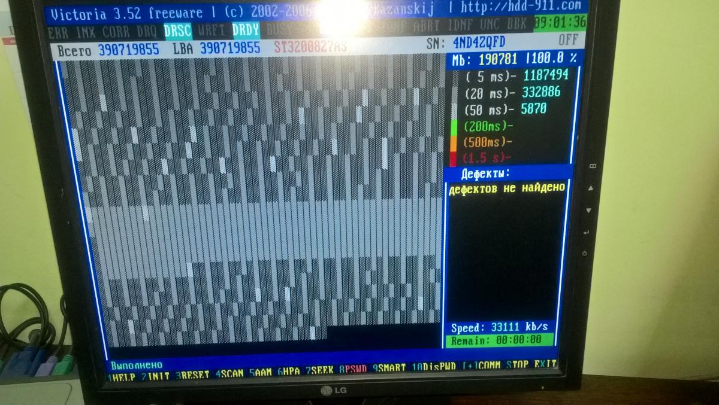Viewport: 719px width, 405px height.
Task: Click the [+]COMM option
Action: click(482, 366)
